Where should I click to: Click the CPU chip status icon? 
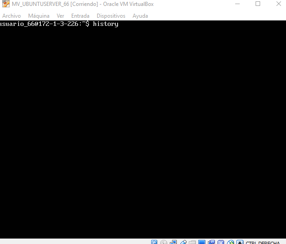pos(221,242)
